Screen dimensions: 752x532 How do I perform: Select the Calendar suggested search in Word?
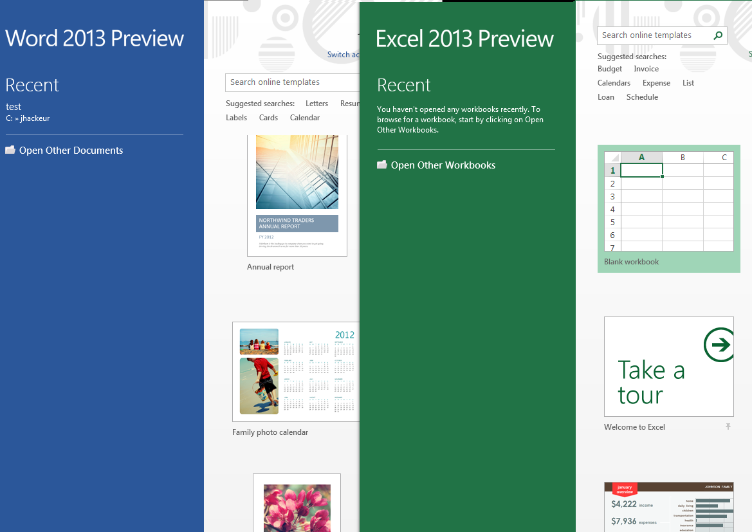304,118
